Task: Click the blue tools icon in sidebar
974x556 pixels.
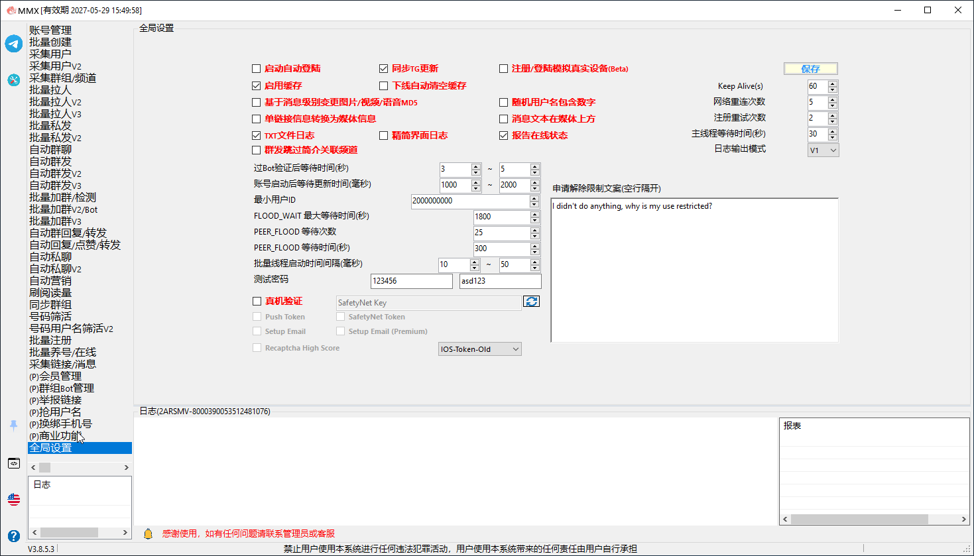Action: (14, 80)
